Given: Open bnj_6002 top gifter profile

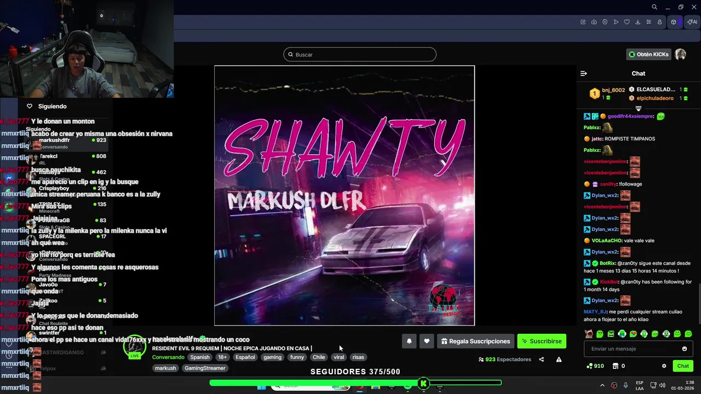Looking at the screenshot, I should click(x=613, y=90).
